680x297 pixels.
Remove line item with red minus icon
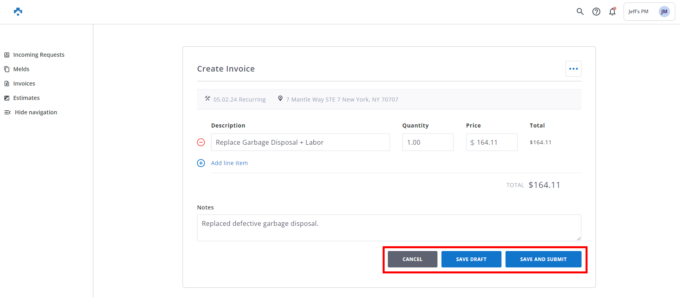(x=201, y=142)
